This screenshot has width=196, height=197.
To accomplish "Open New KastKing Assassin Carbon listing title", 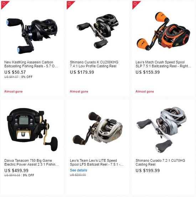I will (x=31, y=64).
